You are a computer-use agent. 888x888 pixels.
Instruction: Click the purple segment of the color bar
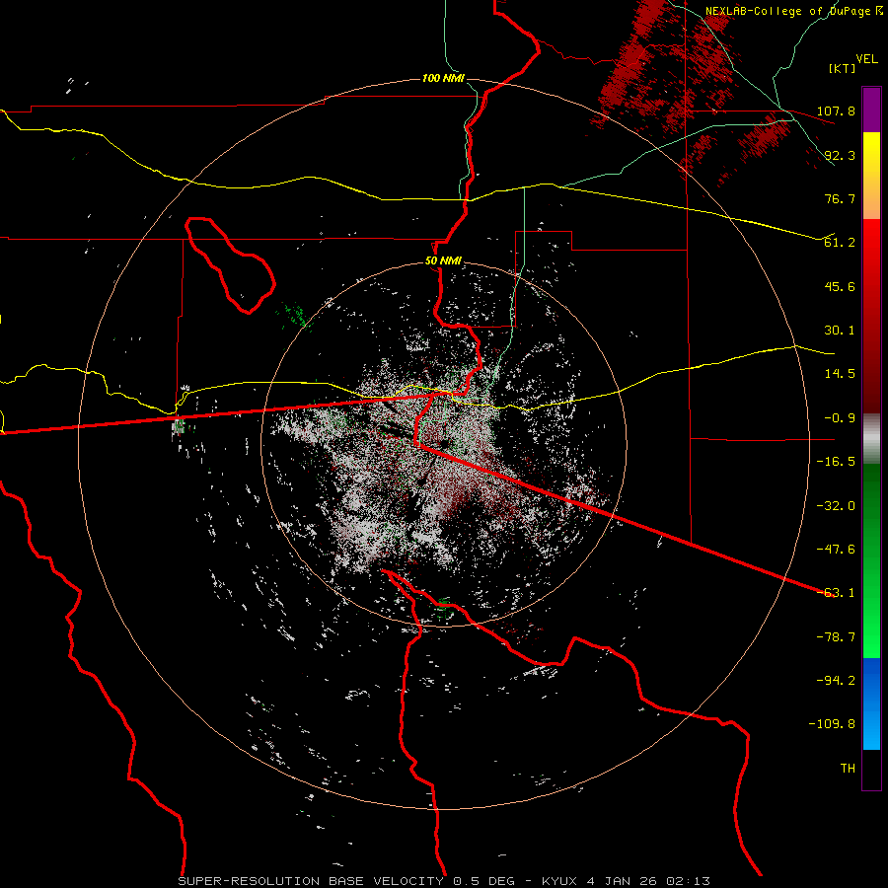[x=871, y=111]
